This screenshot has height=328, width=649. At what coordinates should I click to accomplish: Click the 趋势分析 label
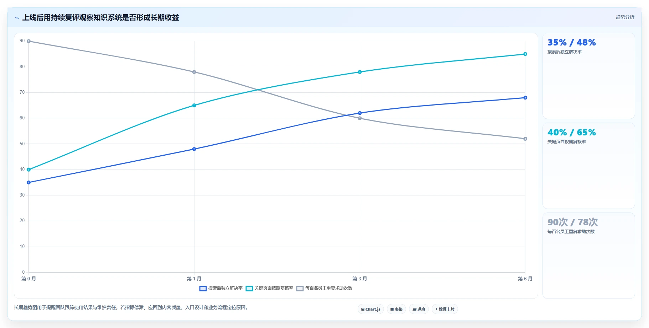pos(625,17)
